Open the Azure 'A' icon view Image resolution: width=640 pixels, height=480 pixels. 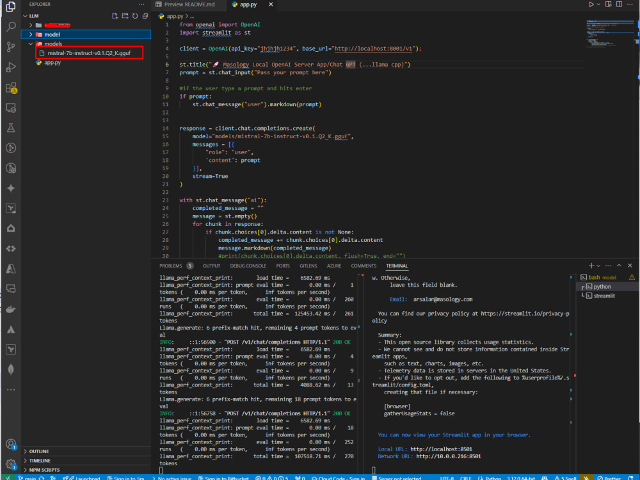(11, 269)
